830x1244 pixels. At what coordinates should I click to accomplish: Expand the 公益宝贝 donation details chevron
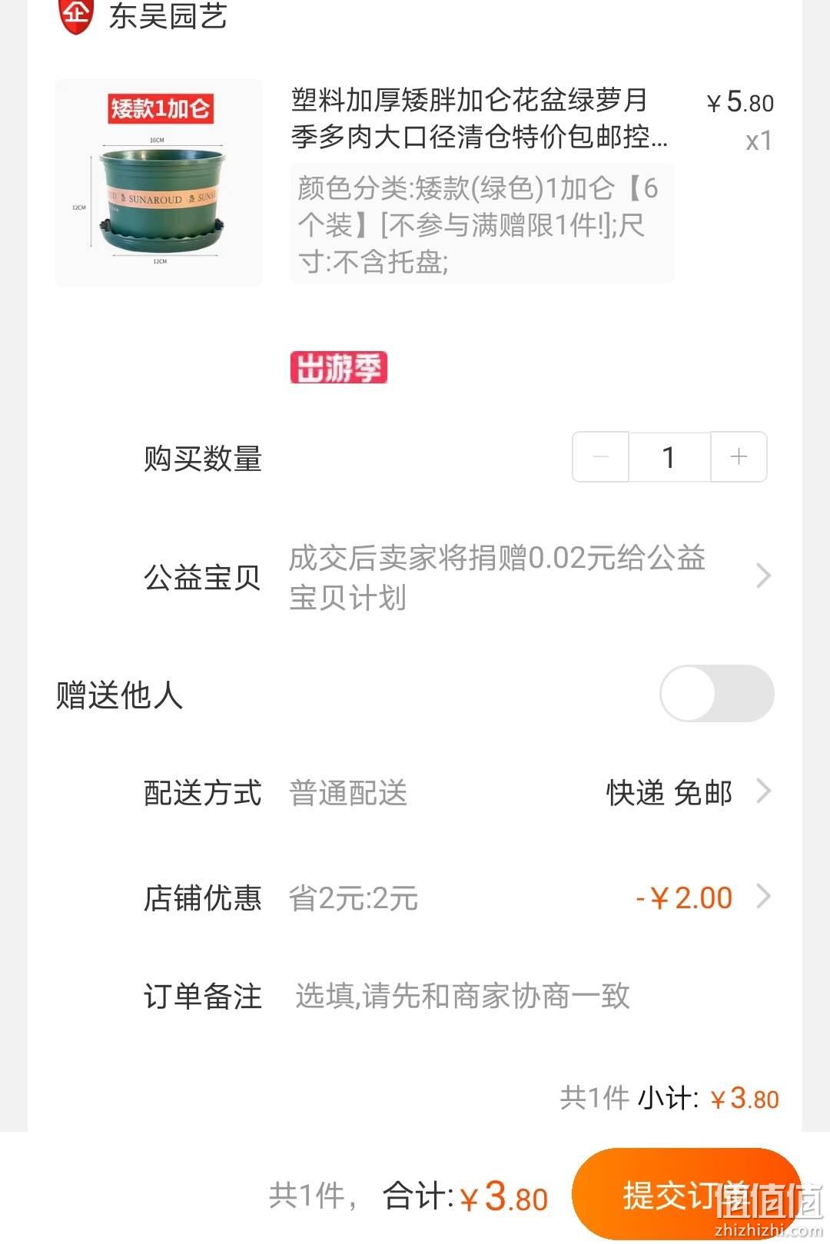[x=763, y=576]
